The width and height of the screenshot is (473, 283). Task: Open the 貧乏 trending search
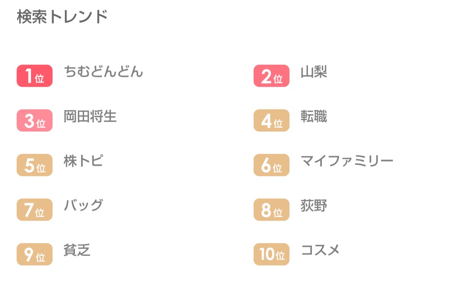point(77,250)
